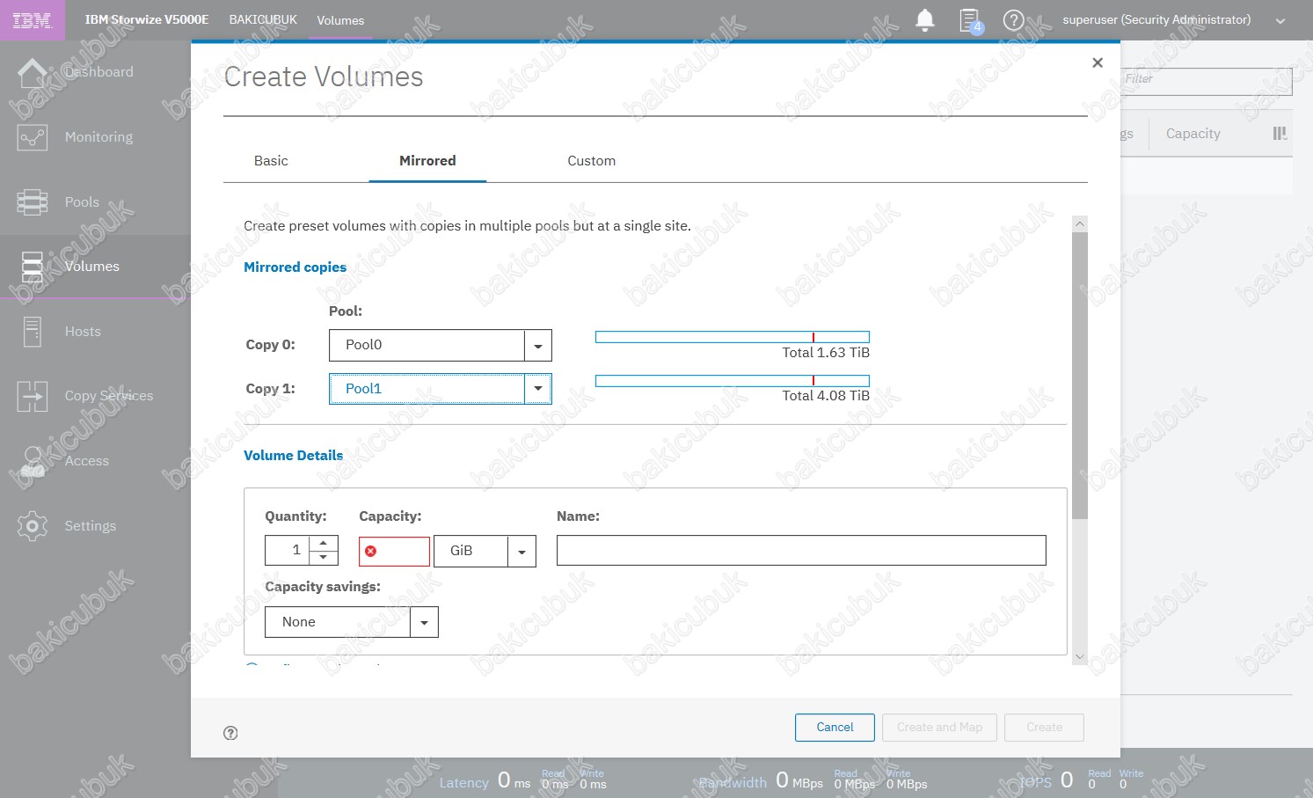The image size is (1313, 798).
Task: Click the Capacity column header
Action: (1193, 134)
